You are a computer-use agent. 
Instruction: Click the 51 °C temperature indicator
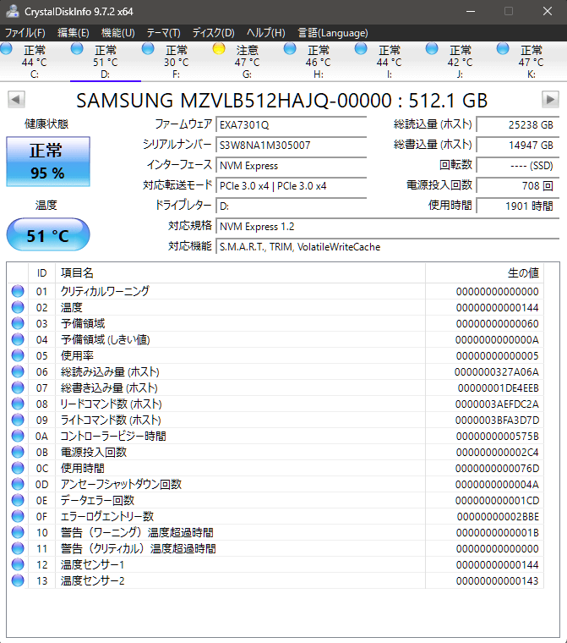click(47, 235)
